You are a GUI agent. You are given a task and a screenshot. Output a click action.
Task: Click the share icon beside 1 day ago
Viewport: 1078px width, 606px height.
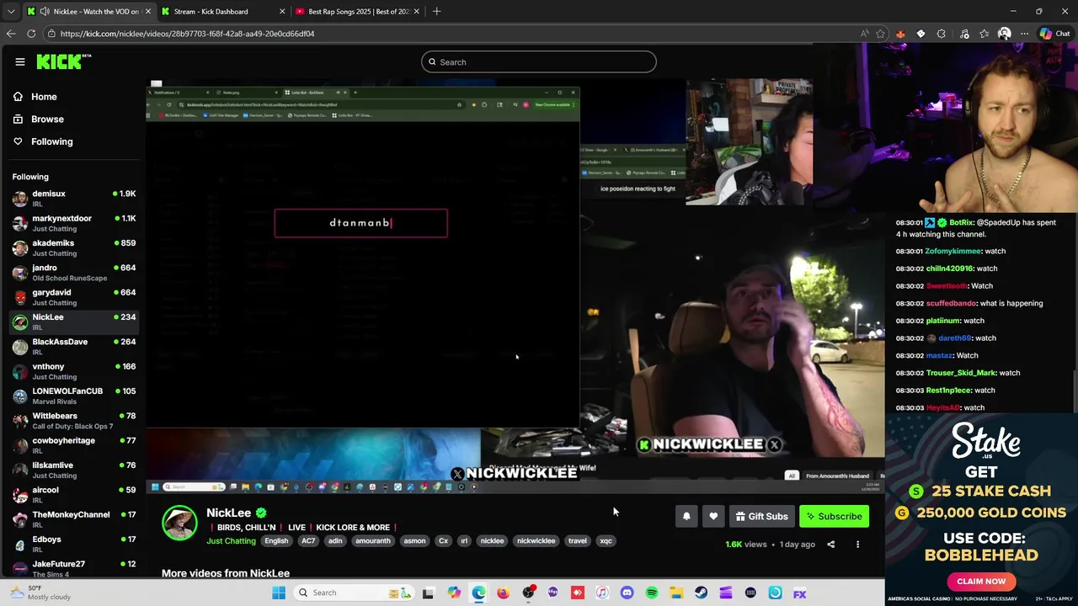point(830,545)
